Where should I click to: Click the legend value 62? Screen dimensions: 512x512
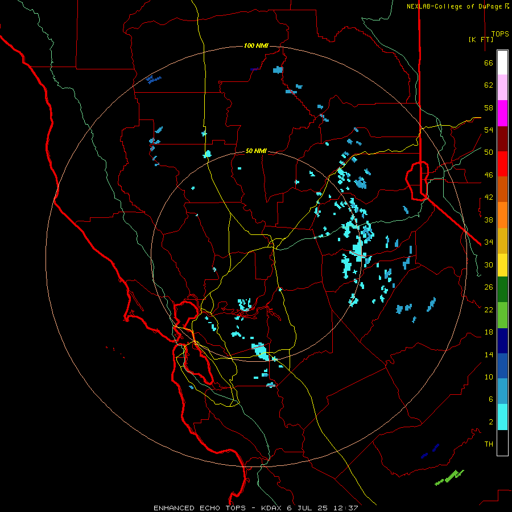(489, 85)
